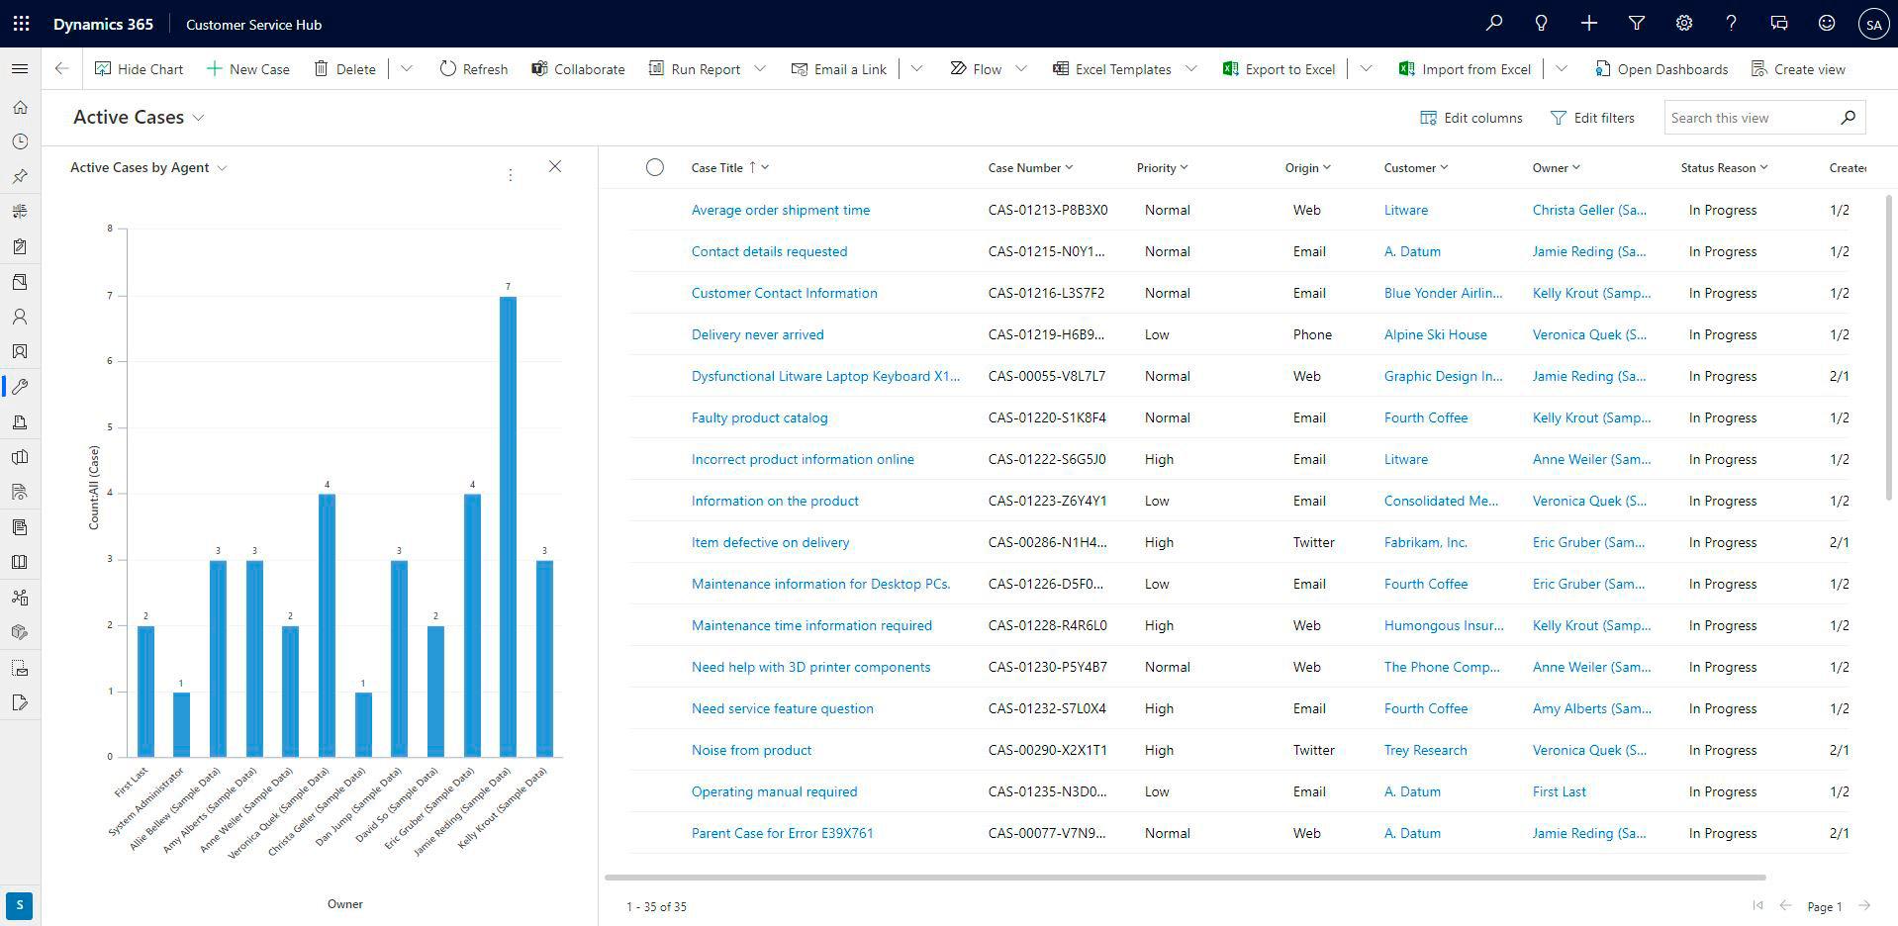This screenshot has height=926, width=1898.
Task: Go to Home in left sidebar
Action: [x=20, y=107]
